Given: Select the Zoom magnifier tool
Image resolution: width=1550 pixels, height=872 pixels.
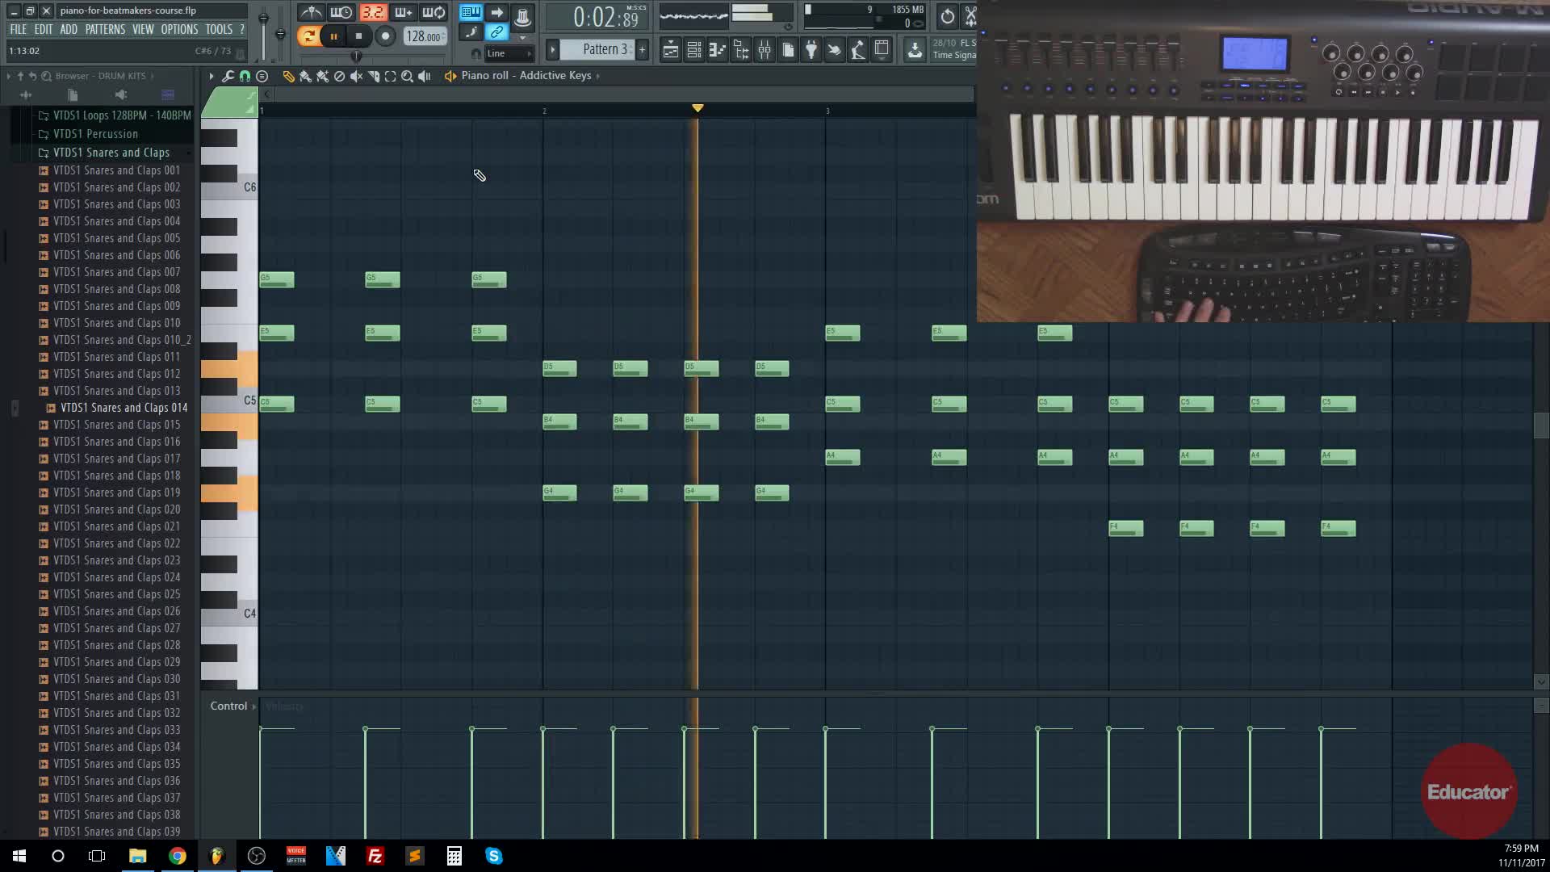Looking at the screenshot, I should click(x=407, y=76).
